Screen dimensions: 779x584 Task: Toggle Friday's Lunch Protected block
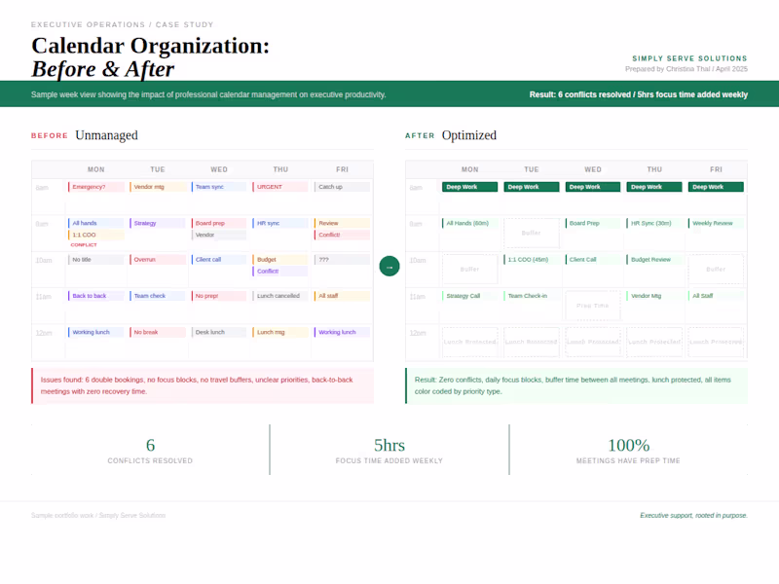click(x=715, y=342)
